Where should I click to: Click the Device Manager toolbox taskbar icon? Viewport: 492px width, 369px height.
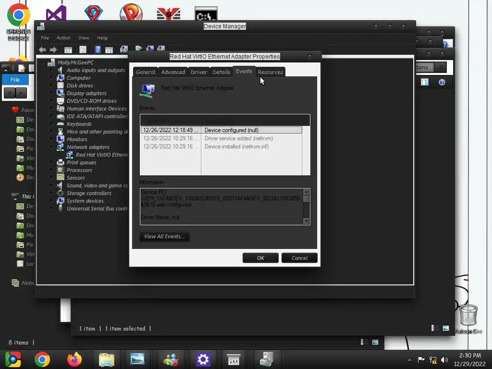point(267,359)
